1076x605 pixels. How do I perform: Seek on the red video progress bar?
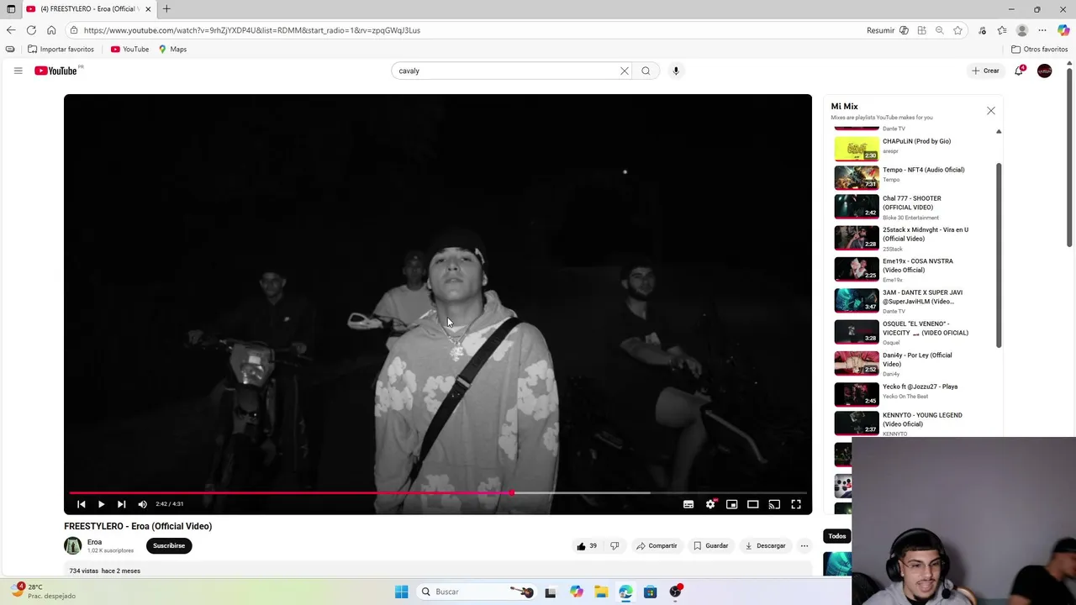[x=438, y=492]
